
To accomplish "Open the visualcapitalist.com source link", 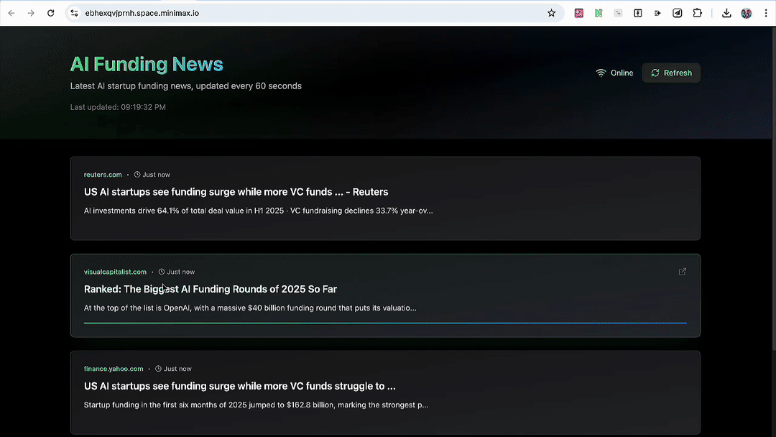I will [115, 272].
